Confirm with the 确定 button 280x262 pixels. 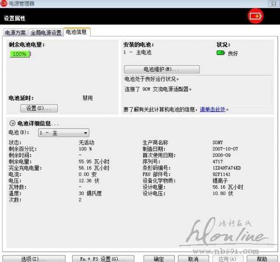coord(159,259)
